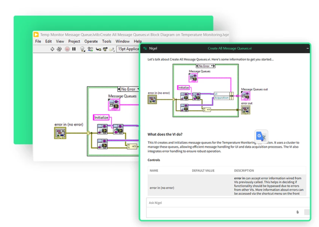Toggle Retain Wire Values toolbar icon

coord(90,49)
